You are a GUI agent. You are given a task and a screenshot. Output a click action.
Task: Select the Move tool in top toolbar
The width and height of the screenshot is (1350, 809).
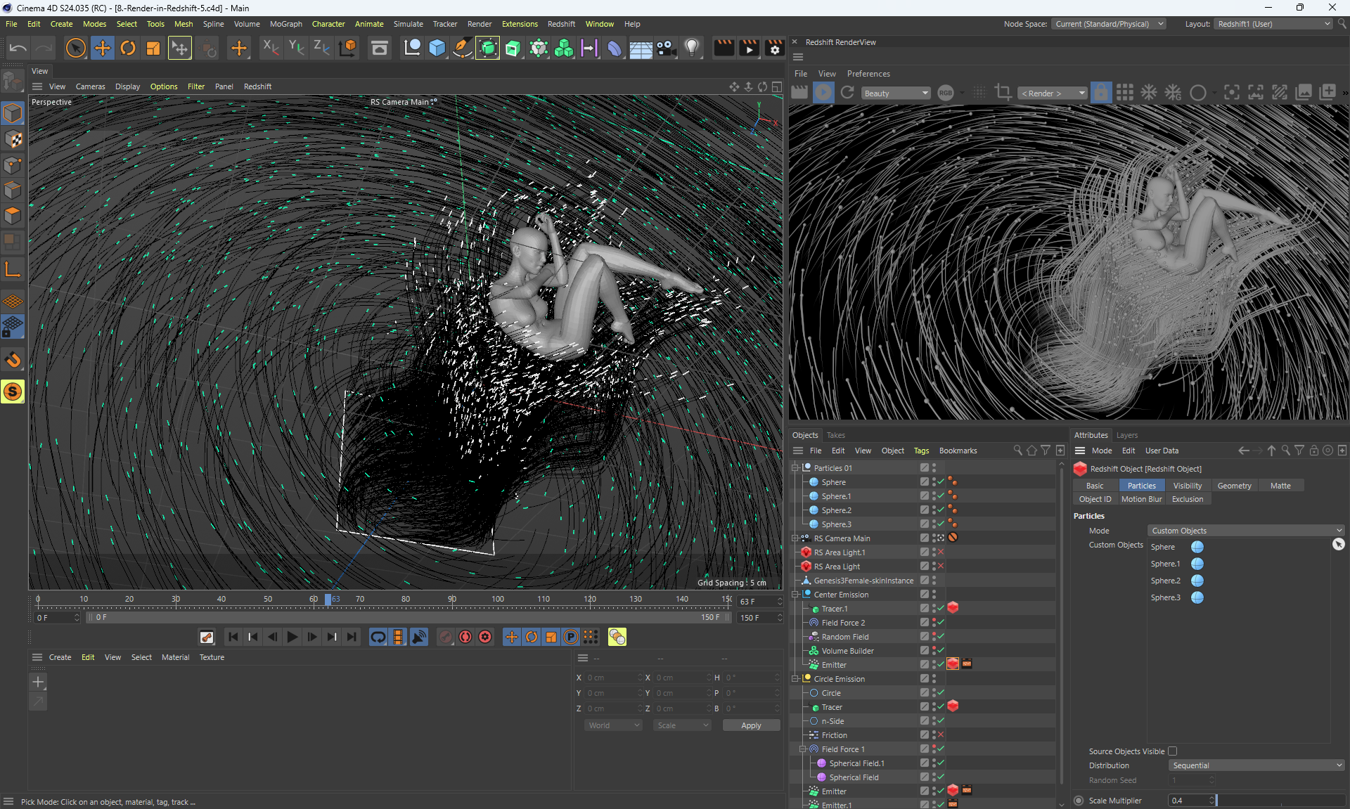coord(103,48)
